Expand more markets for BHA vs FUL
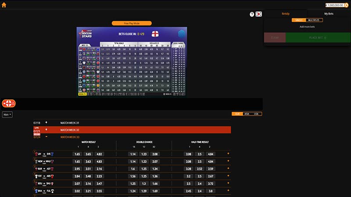351x197 pixels. click(x=228, y=190)
